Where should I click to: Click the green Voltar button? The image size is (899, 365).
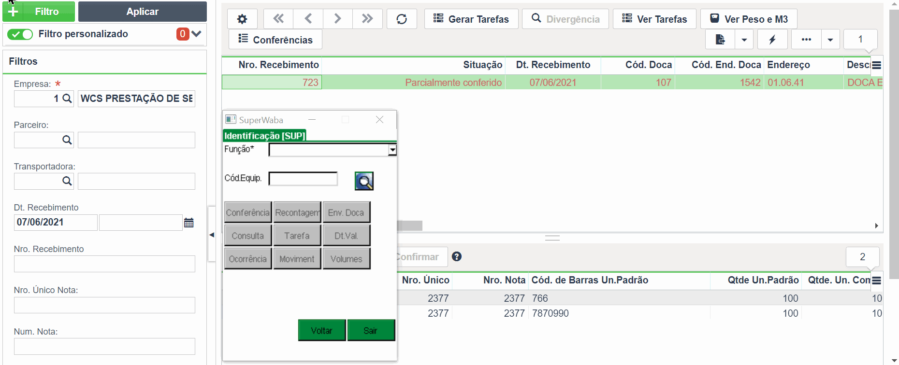click(x=322, y=330)
